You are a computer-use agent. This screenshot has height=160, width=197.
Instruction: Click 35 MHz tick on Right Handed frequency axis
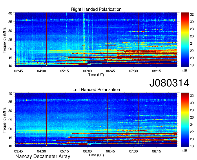click(x=10, y=22)
